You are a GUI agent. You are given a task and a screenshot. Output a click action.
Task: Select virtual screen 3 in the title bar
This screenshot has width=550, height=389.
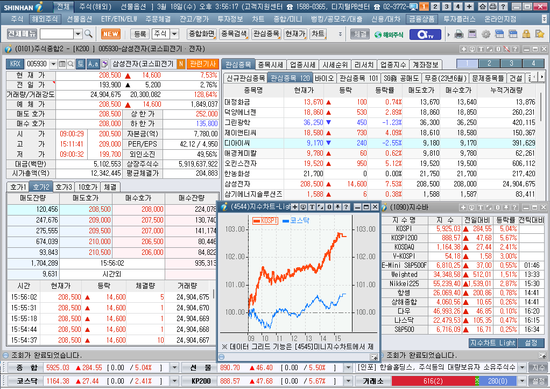click(x=447, y=6)
